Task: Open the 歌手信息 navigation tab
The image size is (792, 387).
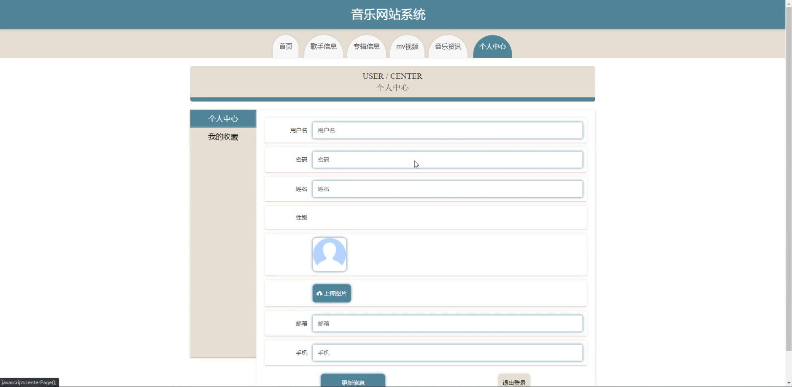Action: 323,46
